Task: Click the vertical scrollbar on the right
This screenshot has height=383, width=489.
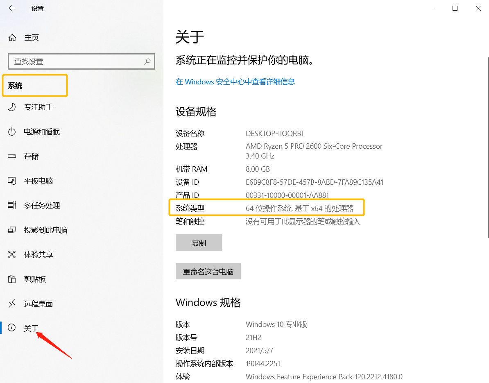Action: coord(488,147)
